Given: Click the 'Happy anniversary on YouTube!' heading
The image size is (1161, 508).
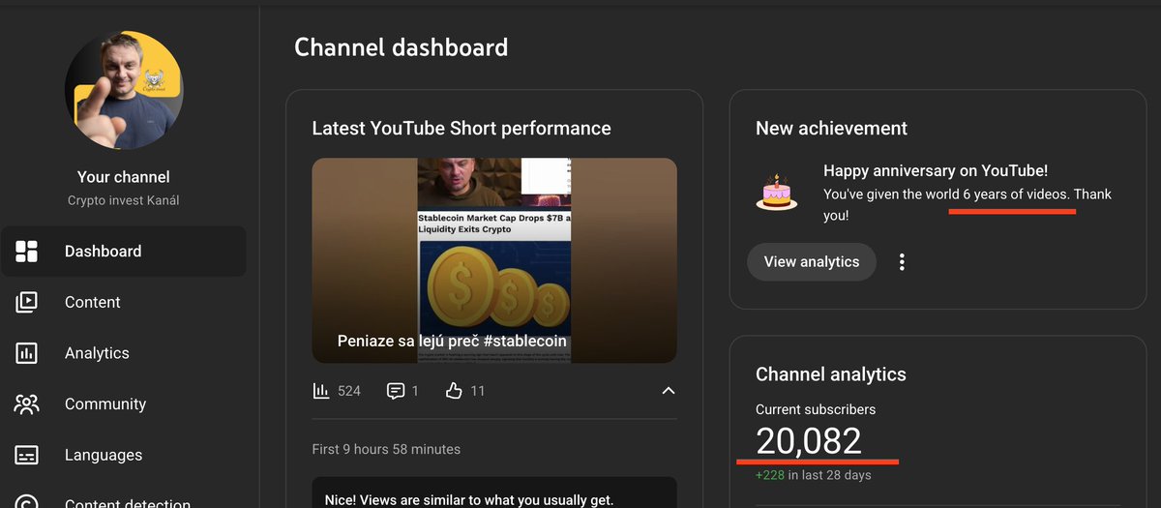Looking at the screenshot, I should tap(936, 171).
